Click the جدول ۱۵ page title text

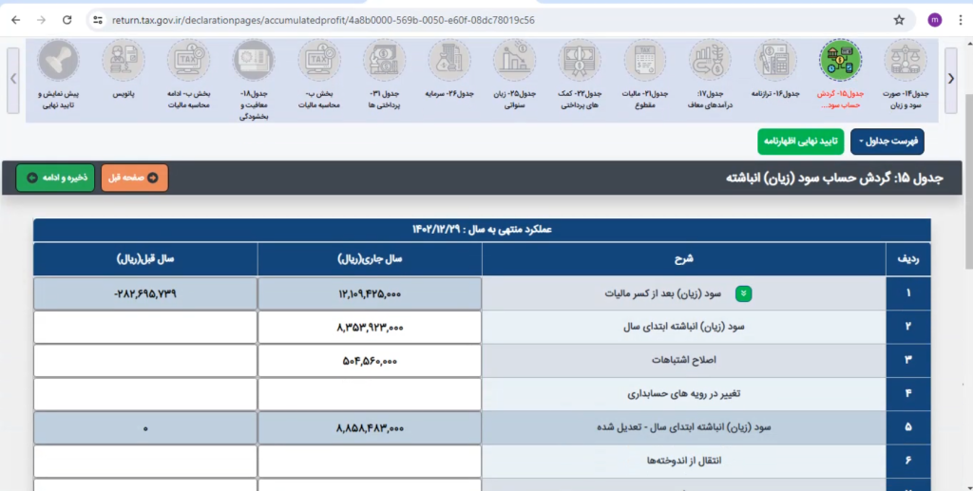834,178
